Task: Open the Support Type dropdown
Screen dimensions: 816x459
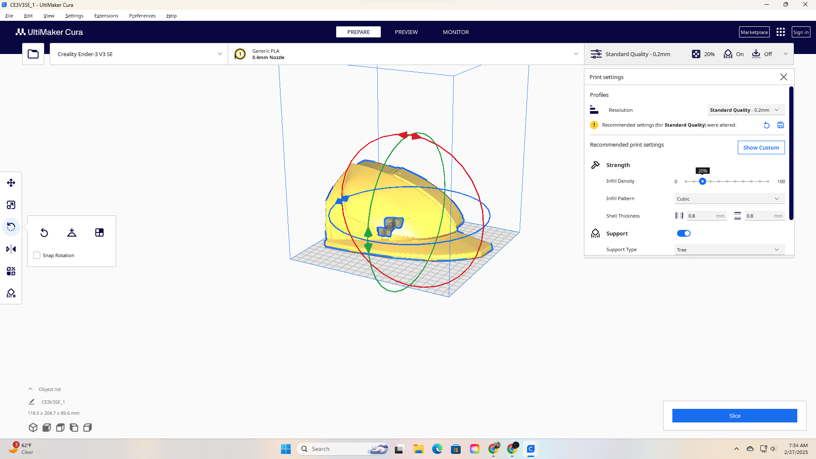Action: tap(729, 249)
